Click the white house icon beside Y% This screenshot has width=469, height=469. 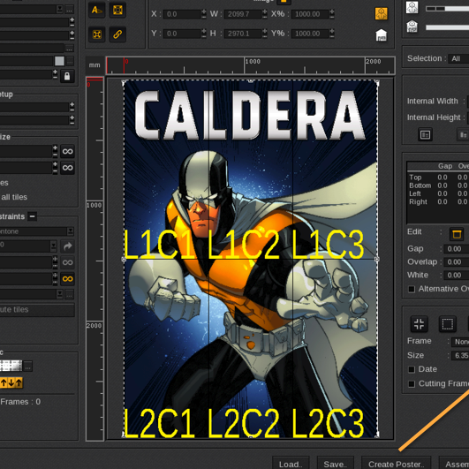(x=381, y=35)
